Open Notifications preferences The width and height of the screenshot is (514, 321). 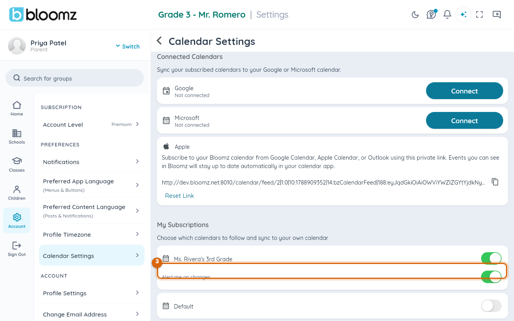click(92, 162)
